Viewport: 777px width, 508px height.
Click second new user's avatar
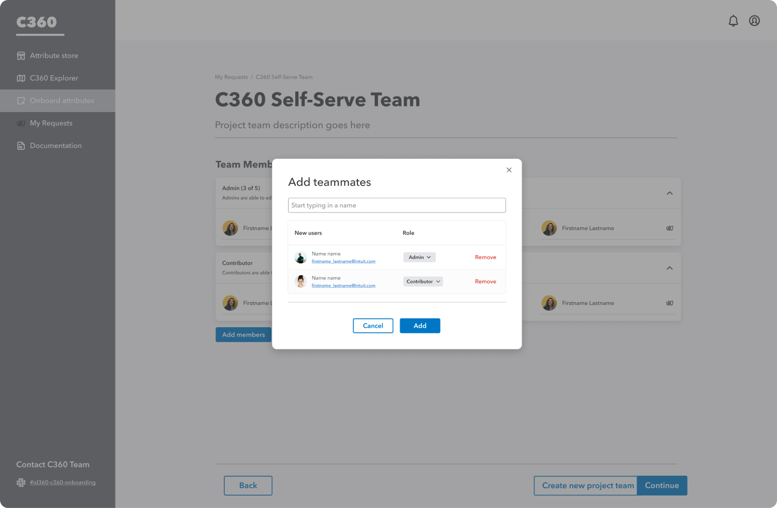[x=301, y=282]
